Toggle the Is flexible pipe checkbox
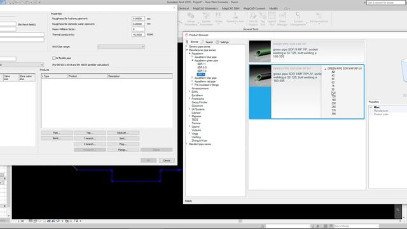Image resolution: width=407 pixels, height=229 pixels. (54, 58)
